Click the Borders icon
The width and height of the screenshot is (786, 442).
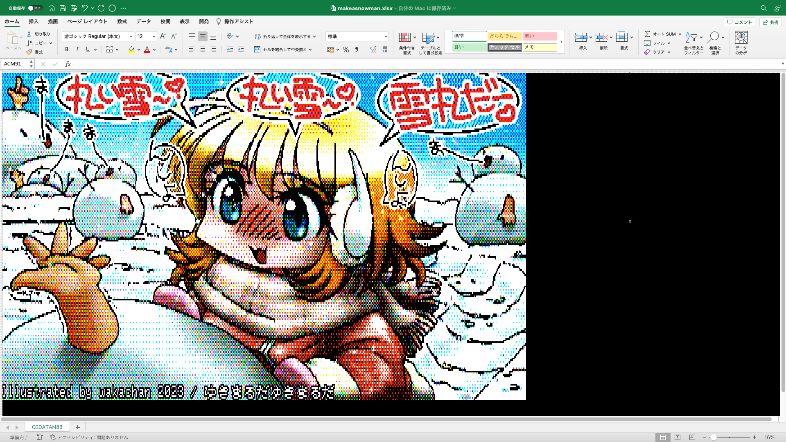point(109,50)
